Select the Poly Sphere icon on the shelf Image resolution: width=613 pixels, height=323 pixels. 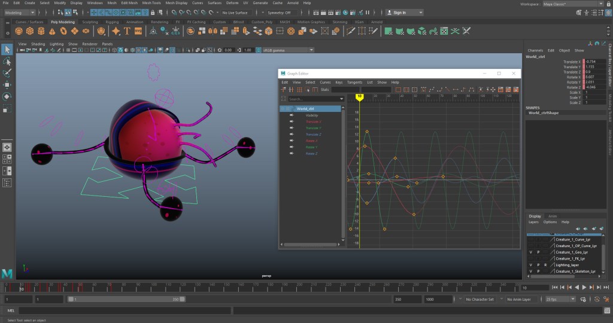tap(19, 31)
